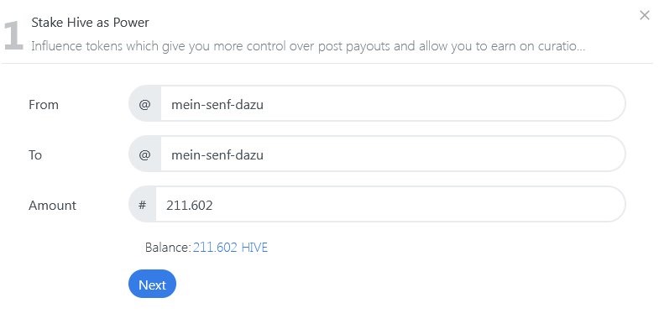Click the Stake Hive as Power title
The height and width of the screenshot is (324, 659).
(x=90, y=23)
